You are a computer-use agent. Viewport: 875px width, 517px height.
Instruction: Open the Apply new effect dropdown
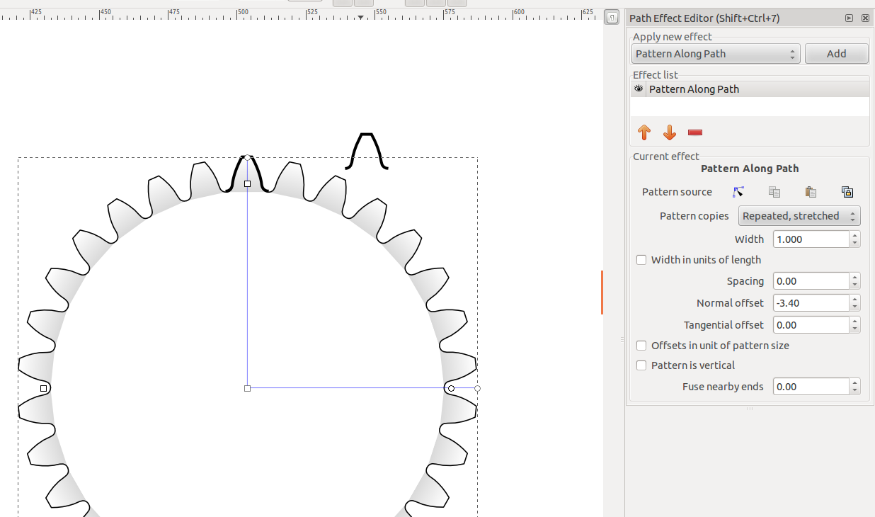pos(715,53)
